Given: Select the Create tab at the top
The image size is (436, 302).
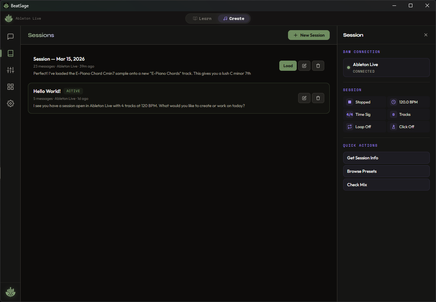Looking at the screenshot, I should click(234, 18).
